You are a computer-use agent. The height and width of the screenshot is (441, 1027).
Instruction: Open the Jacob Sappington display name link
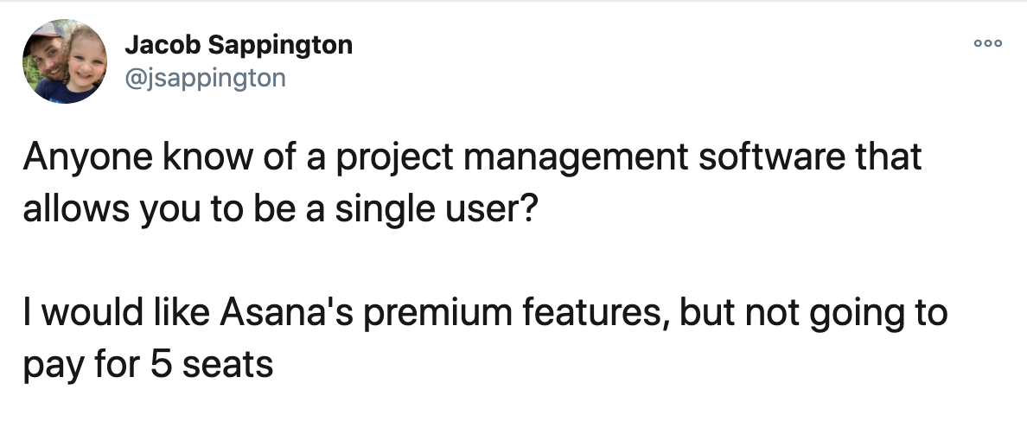click(239, 45)
